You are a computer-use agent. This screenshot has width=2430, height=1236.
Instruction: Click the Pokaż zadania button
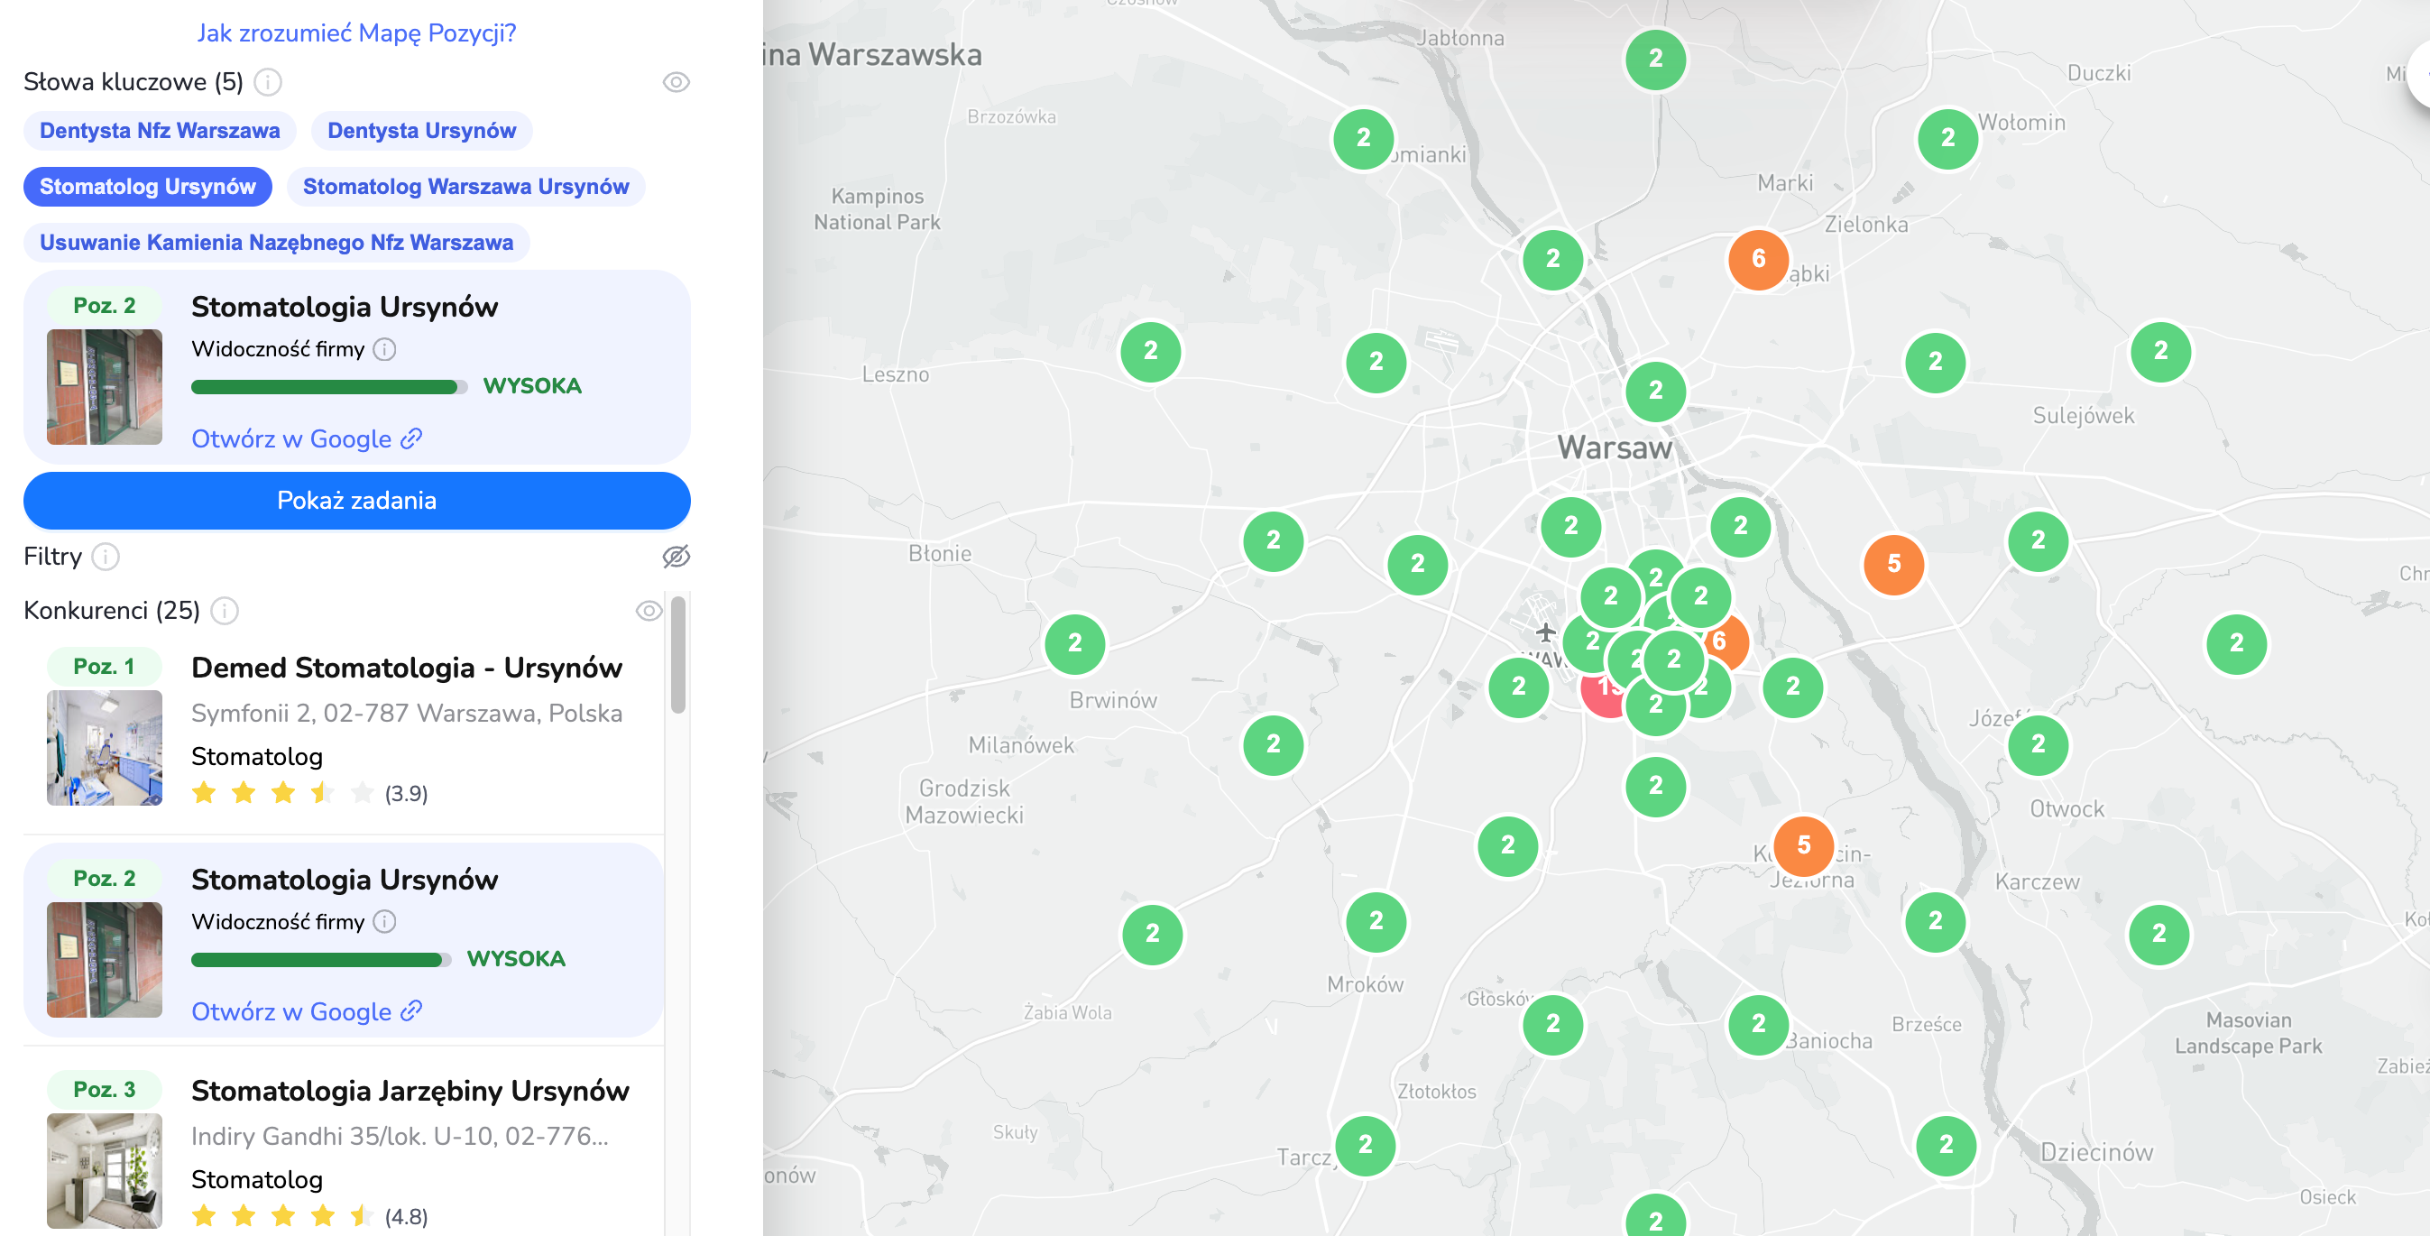pyautogui.click(x=356, y=500)
